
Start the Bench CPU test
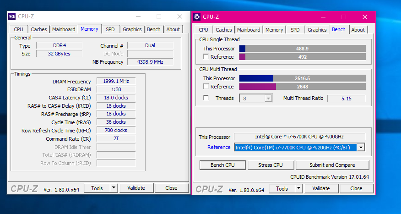tap(222, 165)
